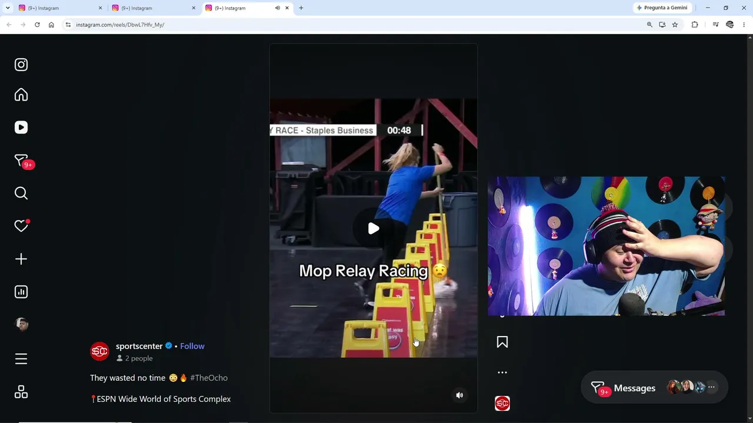Open the more chats ellipsis in Messages pill

[711, 387]
